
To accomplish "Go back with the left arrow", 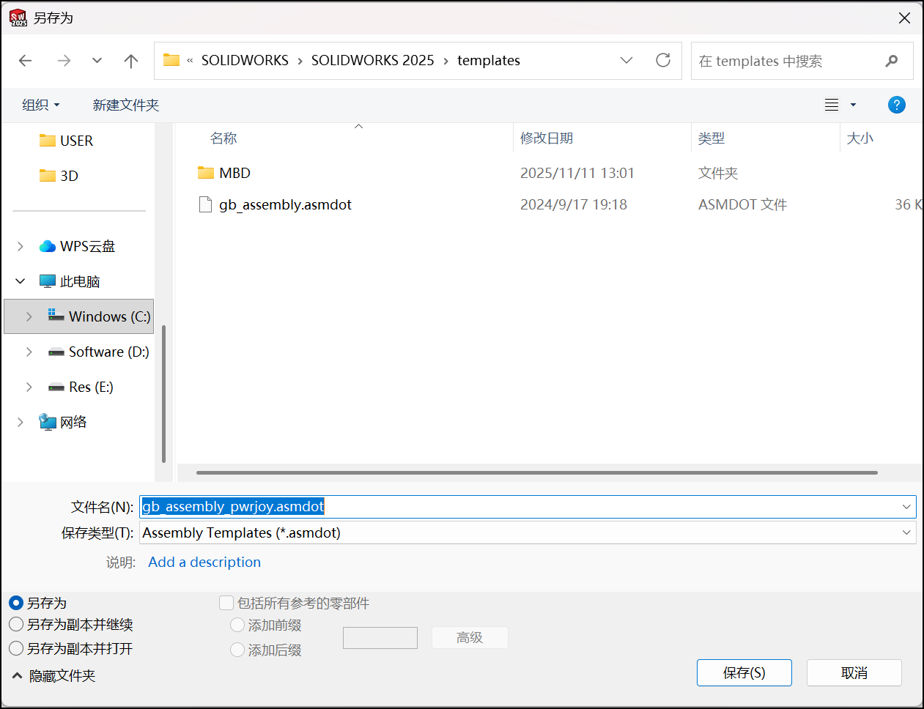I will pos(26,61).
